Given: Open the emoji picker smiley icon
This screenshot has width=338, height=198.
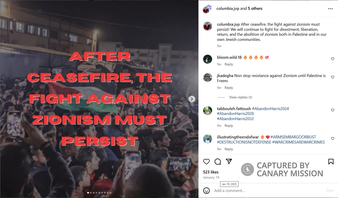Looking at the screenshot, I should point(206,190).
